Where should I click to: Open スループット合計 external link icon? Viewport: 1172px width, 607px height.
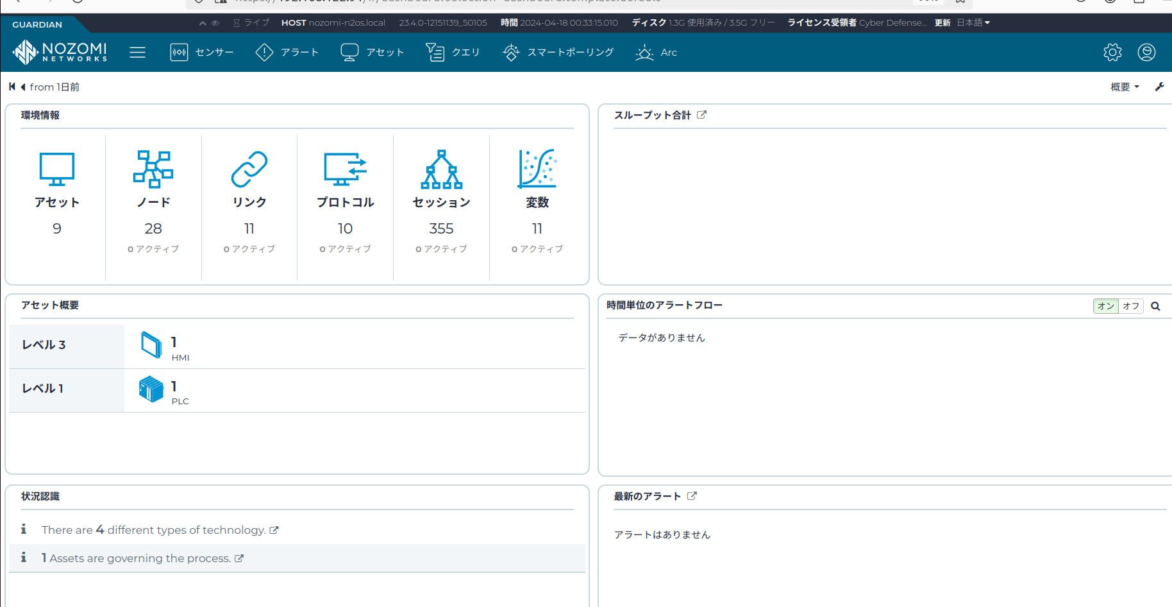coord(702,115)
